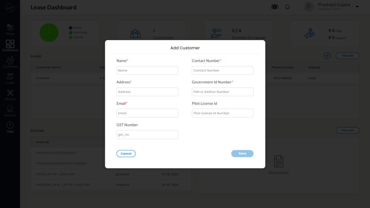370x208 pixels.
Task: Click drone id 290010001751323031393637
Action: 56,153
